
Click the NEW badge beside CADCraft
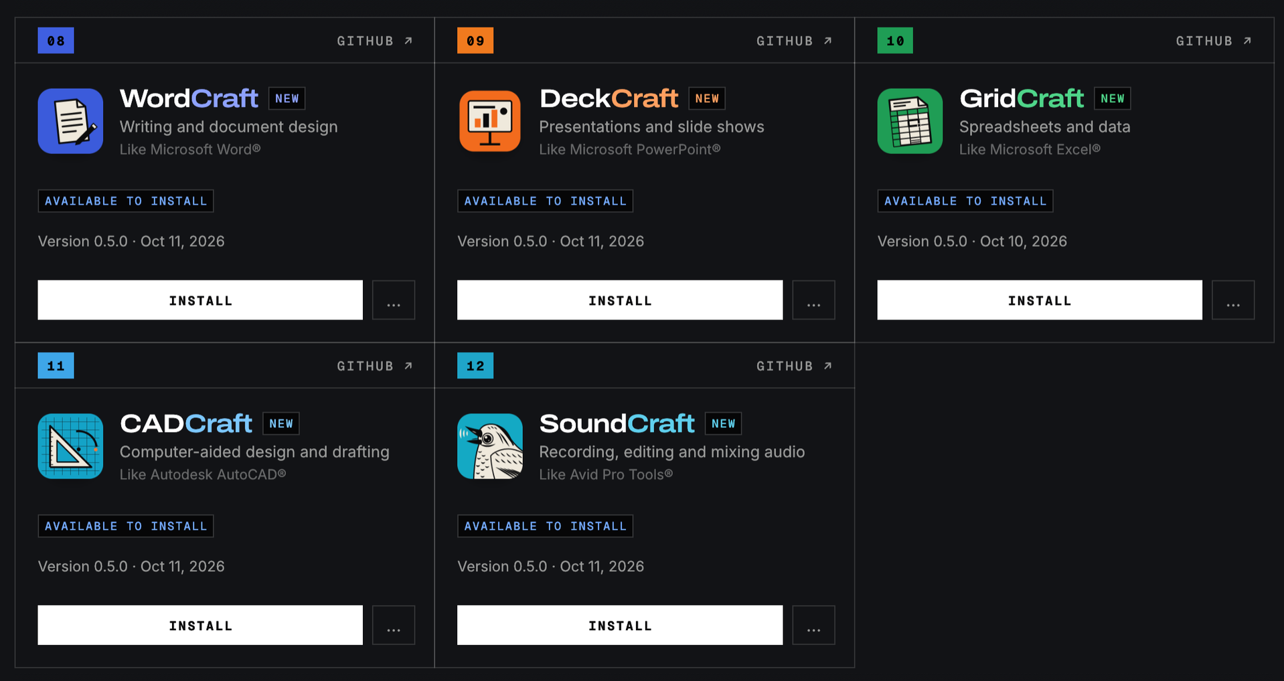[x=281, y=423]
